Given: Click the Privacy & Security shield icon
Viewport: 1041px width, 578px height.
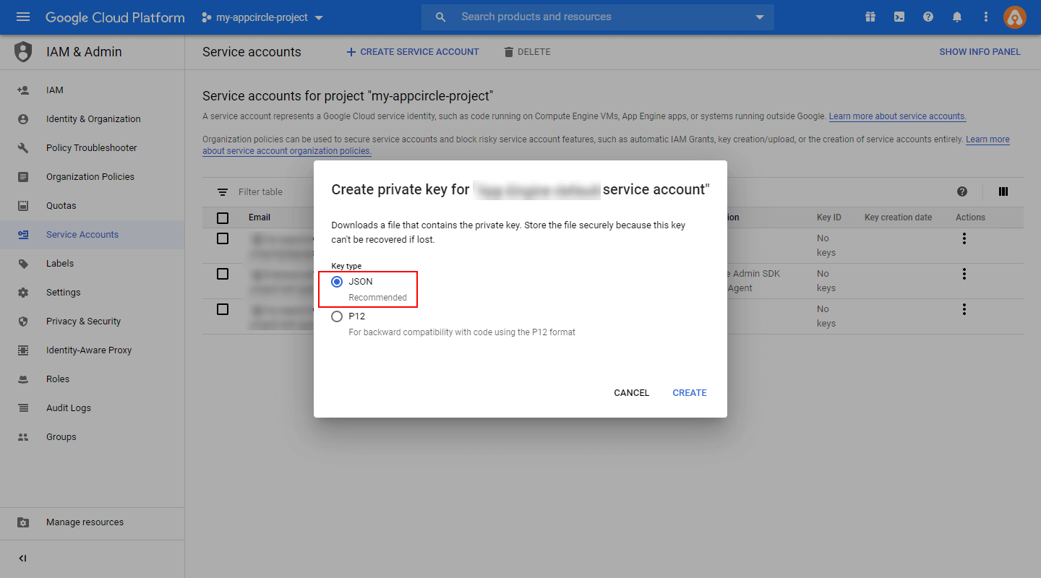Looking at the screenshot, I should [x=23, y=322].
